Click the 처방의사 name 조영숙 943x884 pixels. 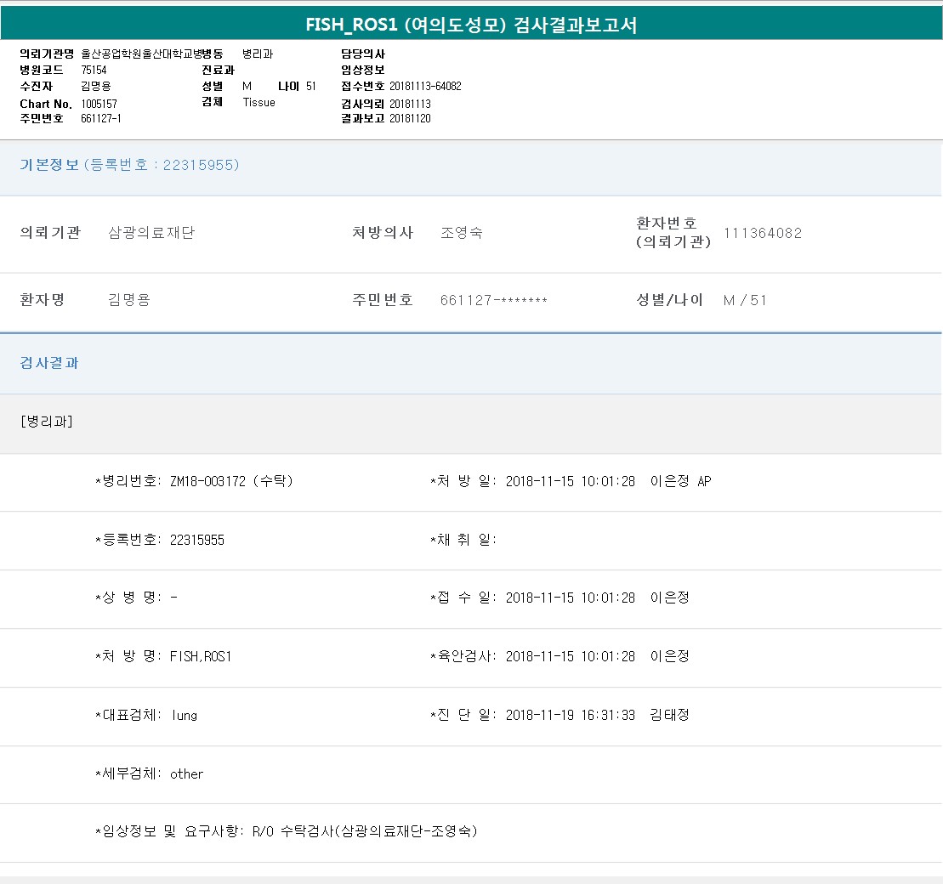pos(462,233)
